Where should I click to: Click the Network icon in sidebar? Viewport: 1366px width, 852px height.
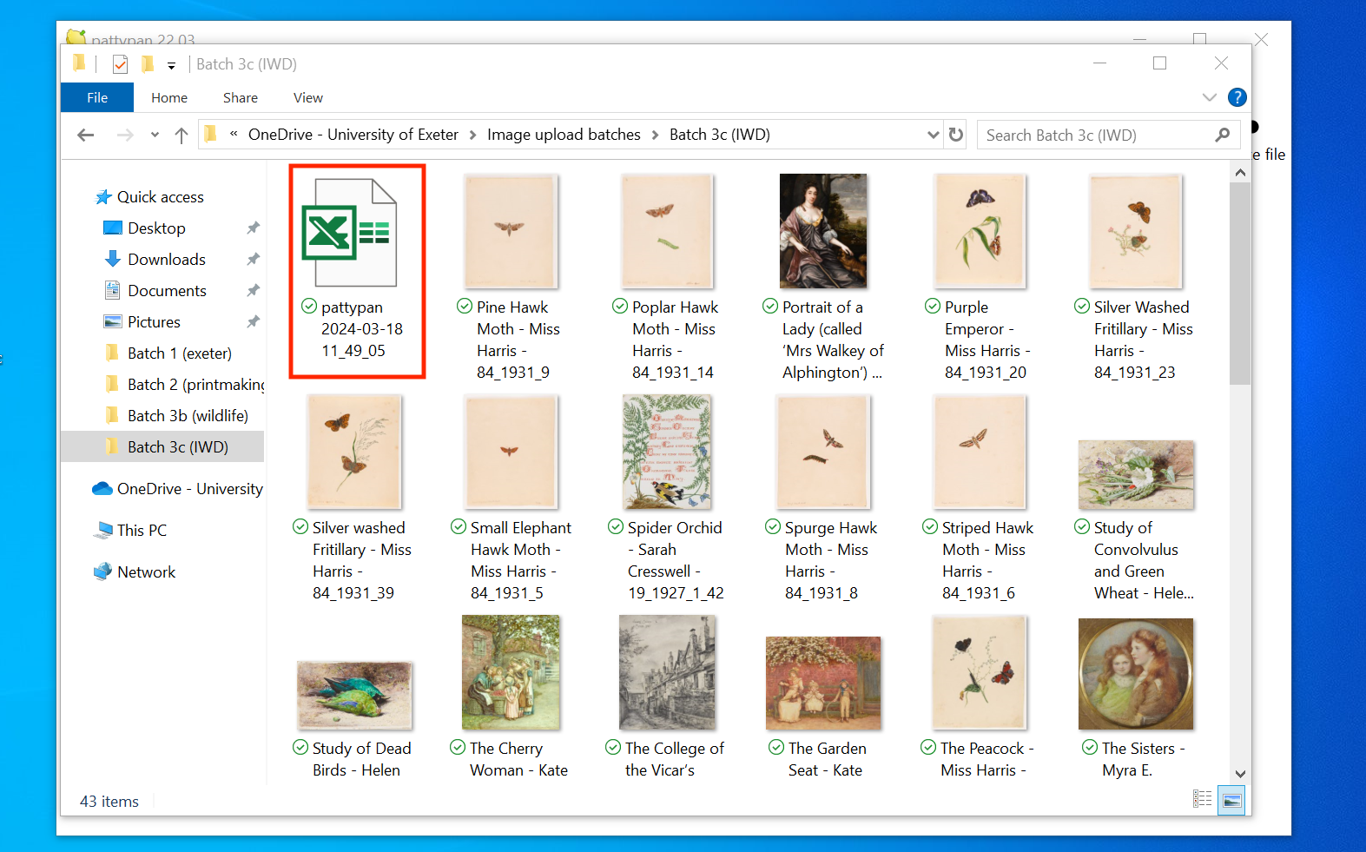103,571
